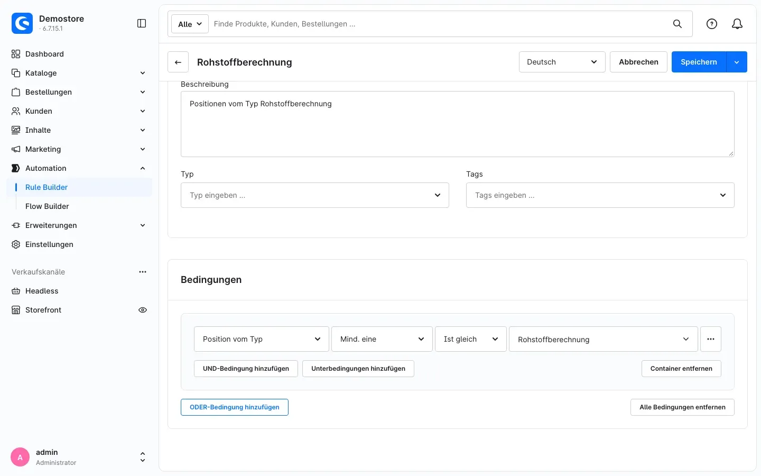761x476 pixels.
Task: Click the Speichern button
Action: [x=699, y=62]
